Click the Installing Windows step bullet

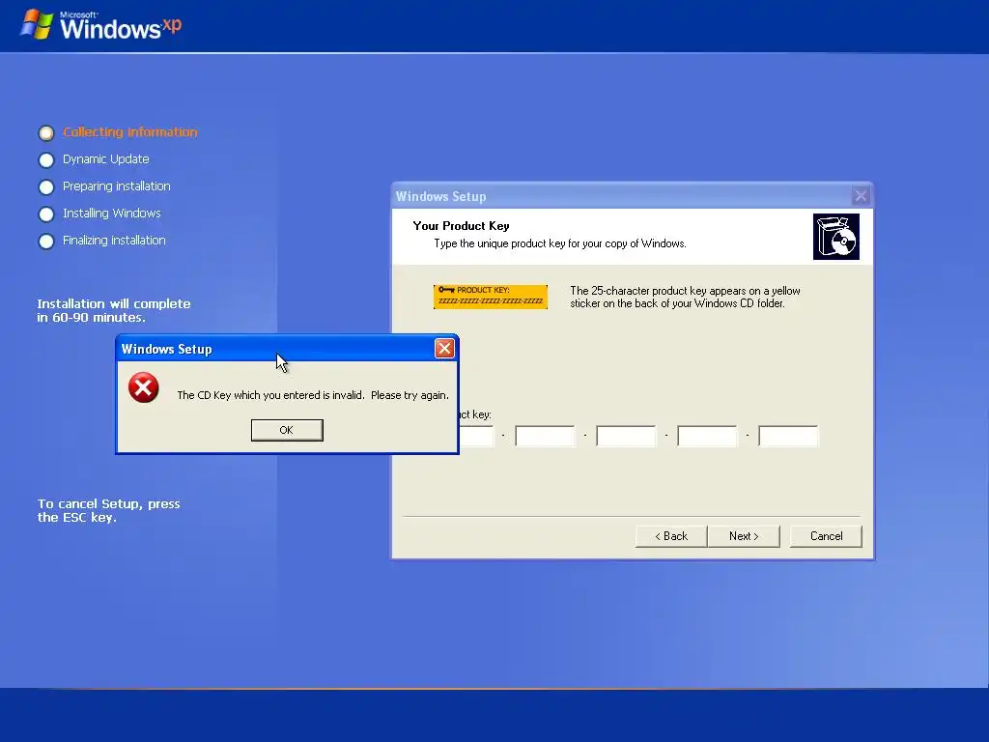point(46,214)
